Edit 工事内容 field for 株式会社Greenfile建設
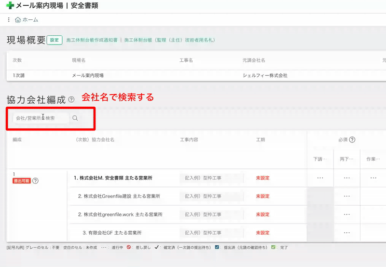386x267 pixels. 212,196
